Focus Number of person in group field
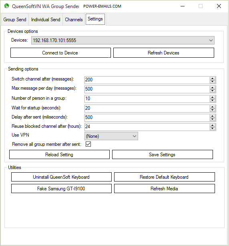This screenshot has height=246, width=229. tap(147, 99)
